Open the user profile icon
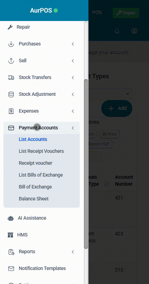Screen dimensions: 149x284 134,31
